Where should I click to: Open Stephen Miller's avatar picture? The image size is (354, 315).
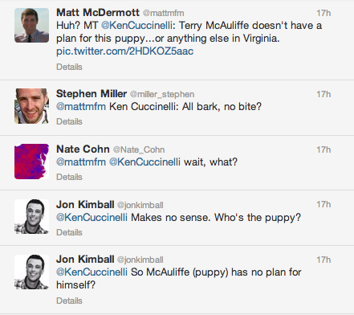tap(31, 106)
